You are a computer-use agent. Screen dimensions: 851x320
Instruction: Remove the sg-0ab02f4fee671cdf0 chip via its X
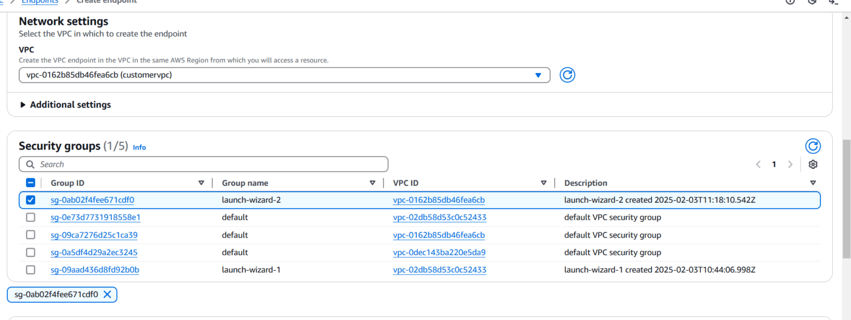pyautogui.click(x=108, y=294)
